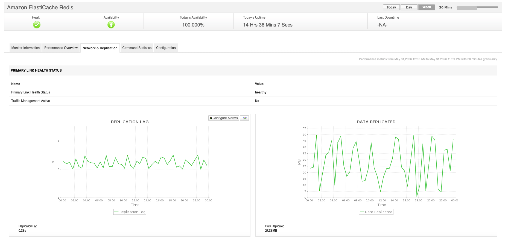505x241 pixels.
Task: Click the No value for Traffic Management
Action: [257, 101]
